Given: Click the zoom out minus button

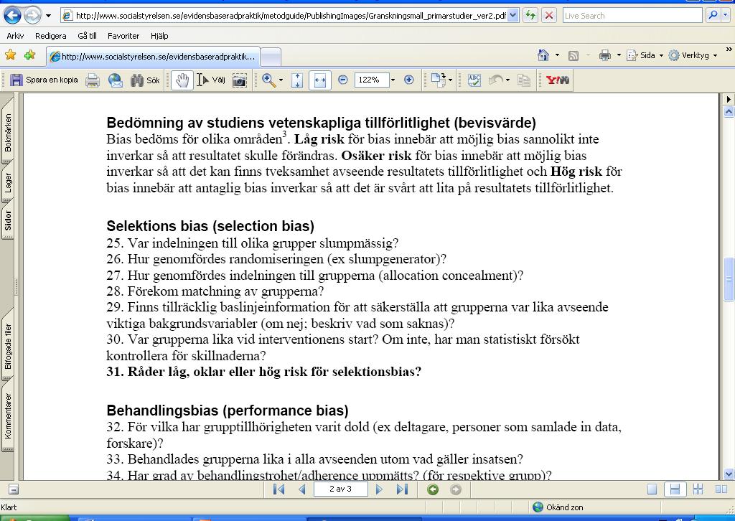Looking at the screenshot, I should point(342,80).
